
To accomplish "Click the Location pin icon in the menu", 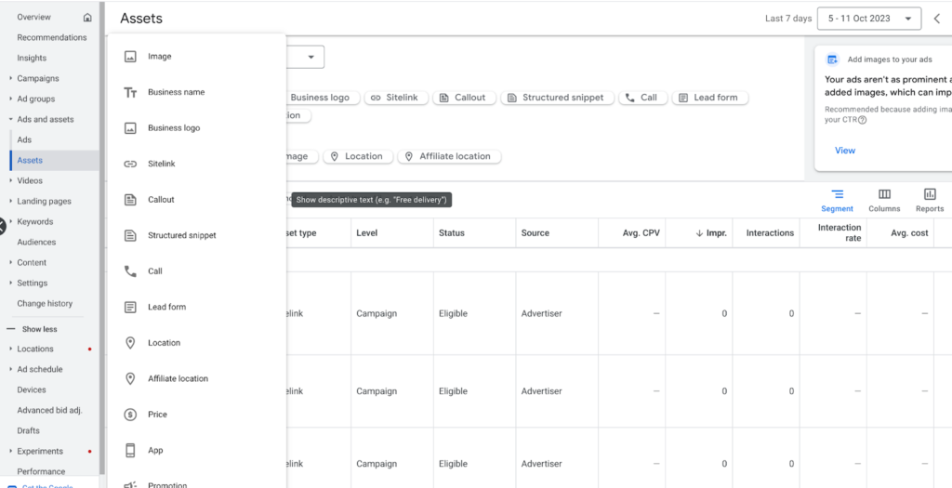I will [x=130, y=343].
